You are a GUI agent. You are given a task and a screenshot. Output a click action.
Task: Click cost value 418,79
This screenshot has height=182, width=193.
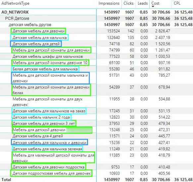tap(164, 155)
